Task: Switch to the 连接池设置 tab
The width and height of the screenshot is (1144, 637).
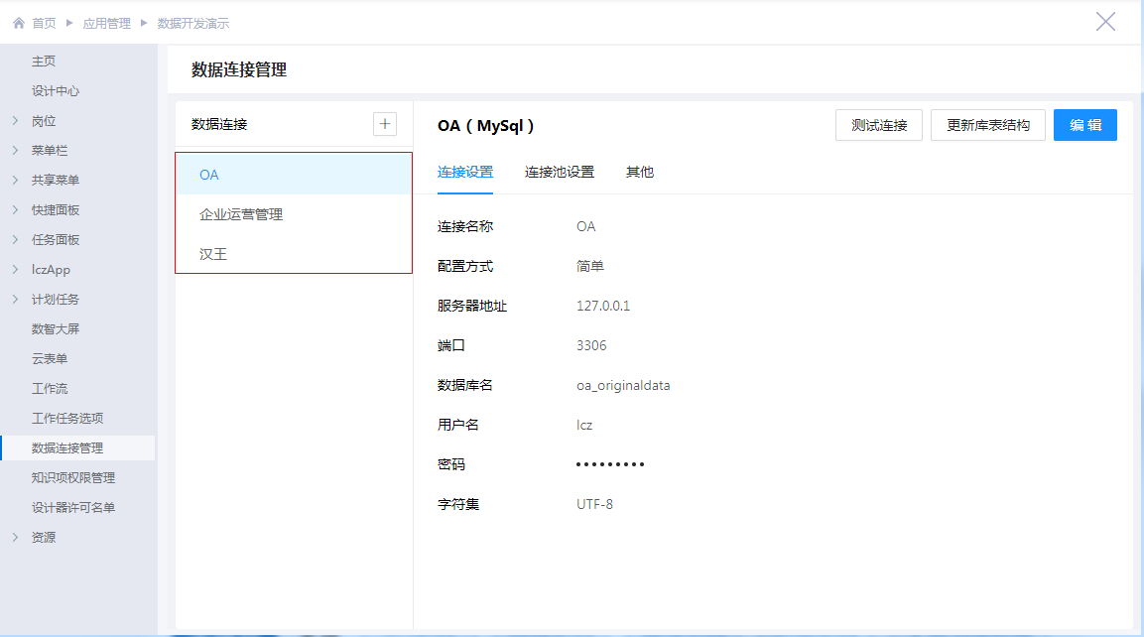Action: [x=560, y=172]
